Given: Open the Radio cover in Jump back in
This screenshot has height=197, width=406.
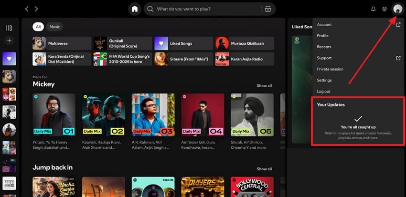Looking at the screenshot, I should tap(153, 187).
